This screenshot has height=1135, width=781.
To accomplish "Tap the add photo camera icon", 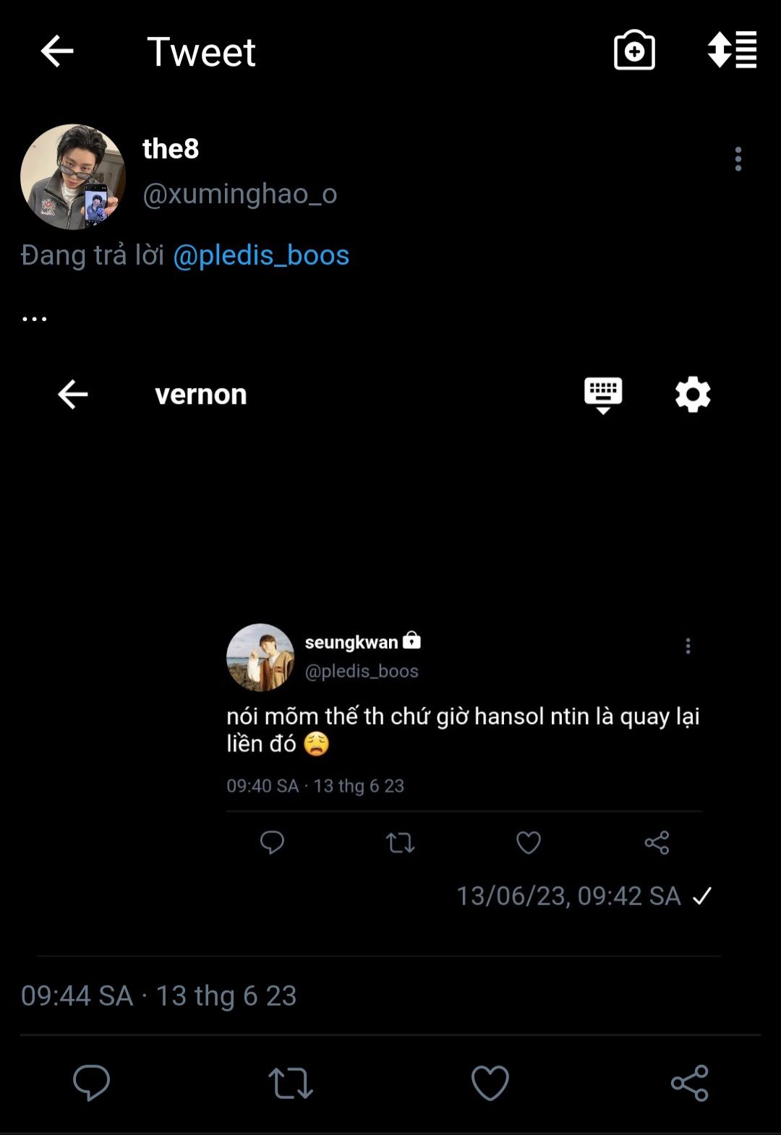I will [634, 51].
